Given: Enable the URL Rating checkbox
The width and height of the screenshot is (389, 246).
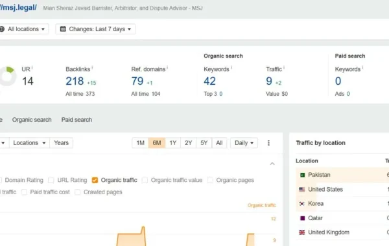Looking at the screenshot, I should point(51,180).
